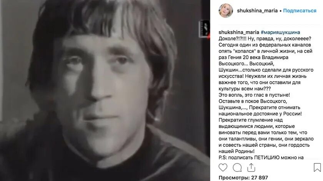Click the film strip logo on the video edge
Image resolution: width=323 pixels, height=181 pixels.
204,29
